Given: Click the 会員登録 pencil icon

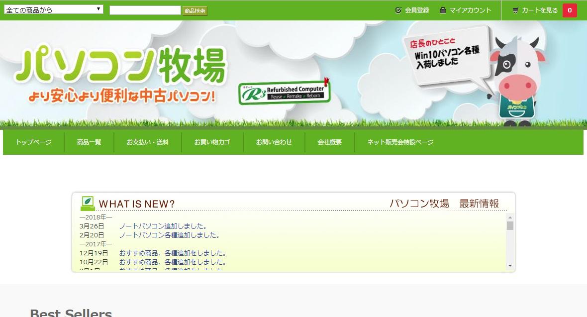Looking at the screenshot, I should (398, 10).
